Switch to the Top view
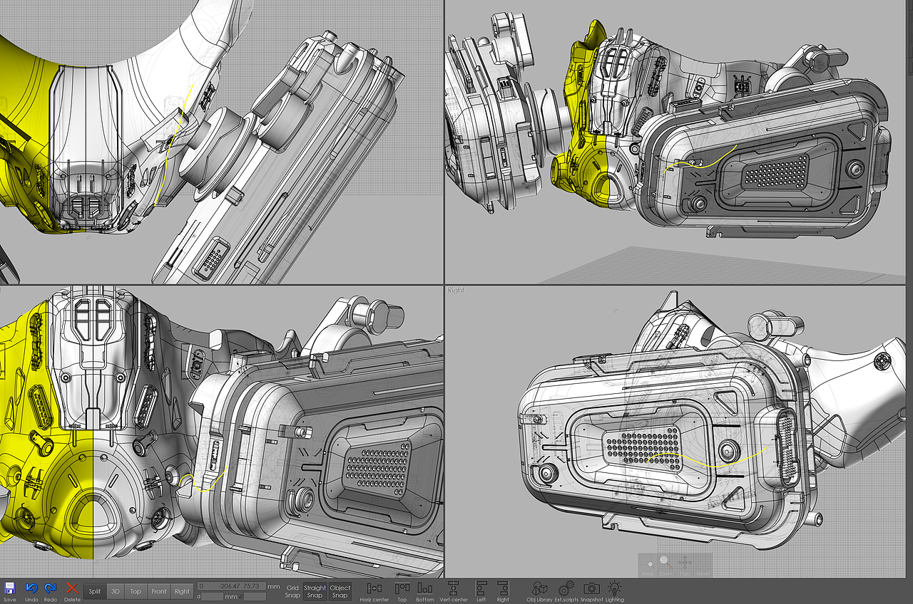913x604 pixels. [x=136, y=591]
